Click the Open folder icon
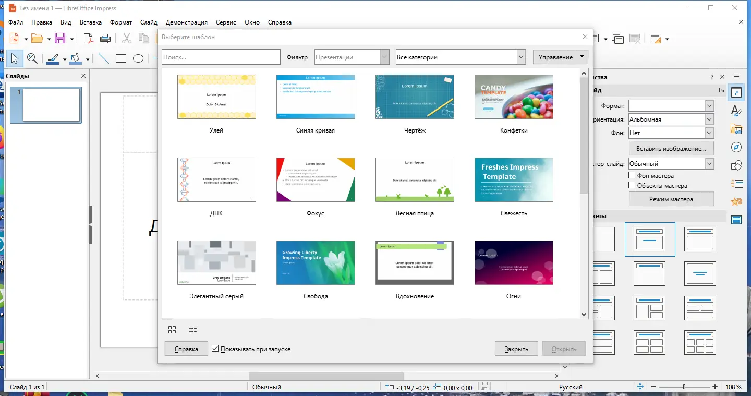The image size is (751, 396). point(37,38)
